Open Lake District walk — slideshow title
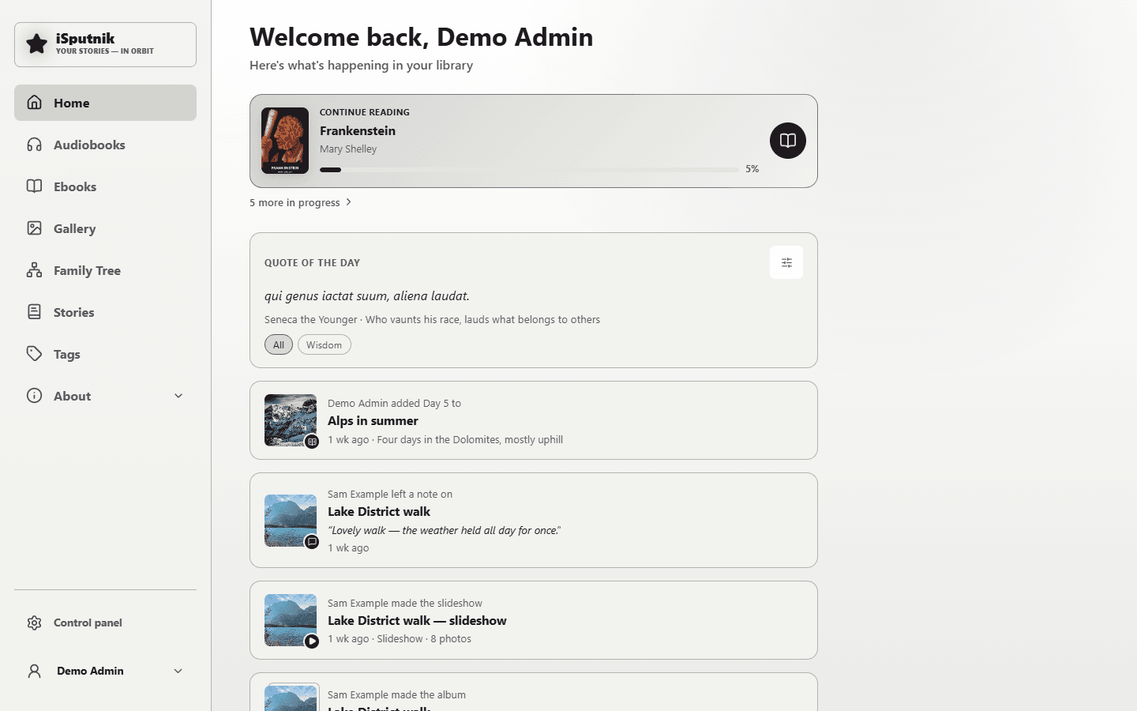The image size is (1137, 711). (417, 621)
